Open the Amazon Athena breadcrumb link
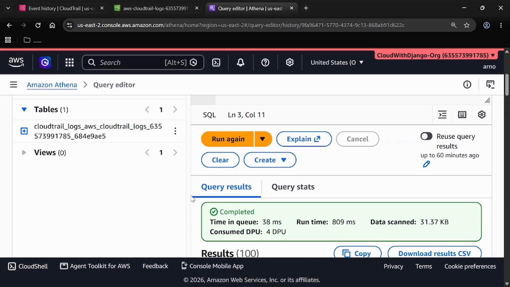The height and width of the screenshot is (287, 510). (x=52, y=85)
